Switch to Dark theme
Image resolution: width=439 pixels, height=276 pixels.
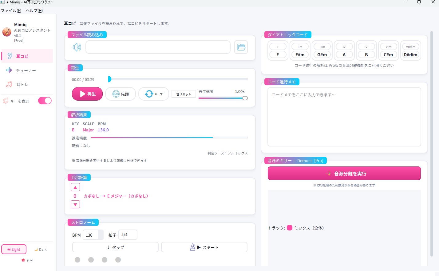(41, 250)
